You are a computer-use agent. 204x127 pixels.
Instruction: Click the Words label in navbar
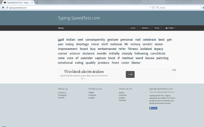coord(61,28)
